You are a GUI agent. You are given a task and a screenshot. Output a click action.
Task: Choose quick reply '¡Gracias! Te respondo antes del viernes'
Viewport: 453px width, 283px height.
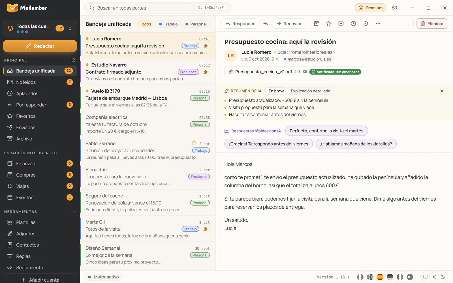pos(268,144)
